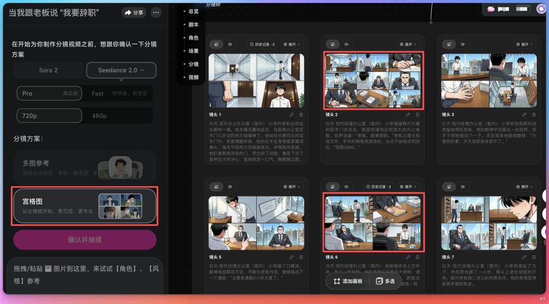
Task: Click the 确认并继续 button
Action: 84,240
